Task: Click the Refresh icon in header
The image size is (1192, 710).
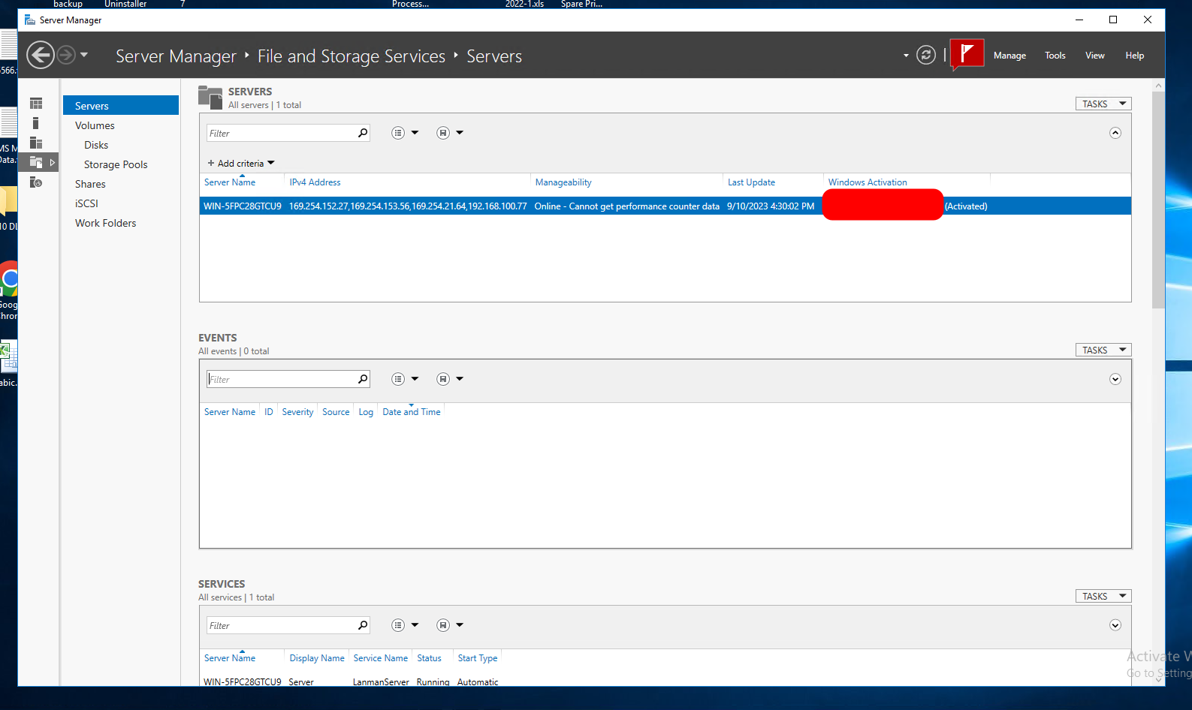Action: point(926,55)
